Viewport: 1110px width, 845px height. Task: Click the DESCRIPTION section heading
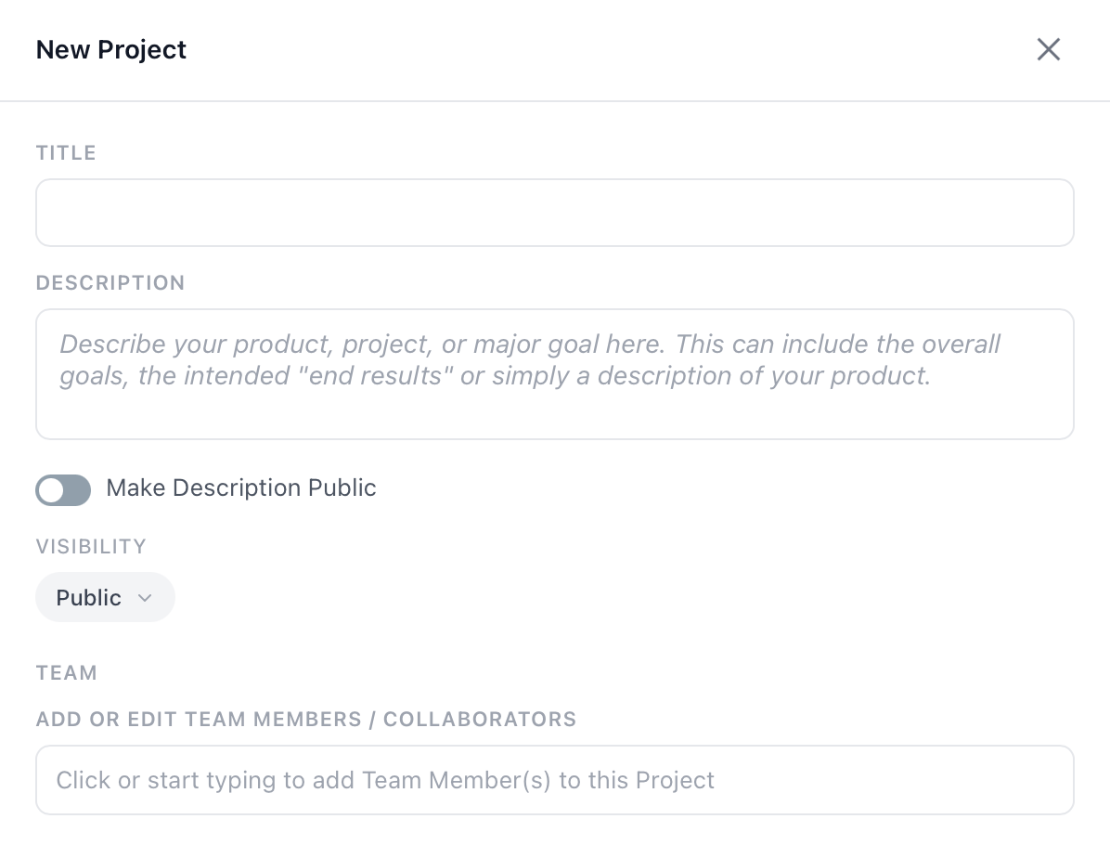click(x=110, y=282)
